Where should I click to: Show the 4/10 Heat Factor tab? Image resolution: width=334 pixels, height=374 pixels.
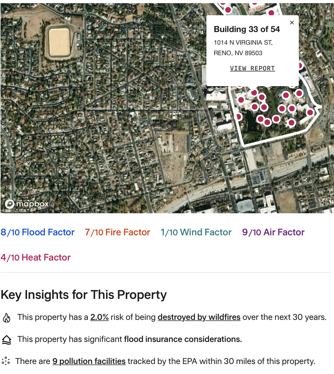pyautogui.click(x=36, y=257)
